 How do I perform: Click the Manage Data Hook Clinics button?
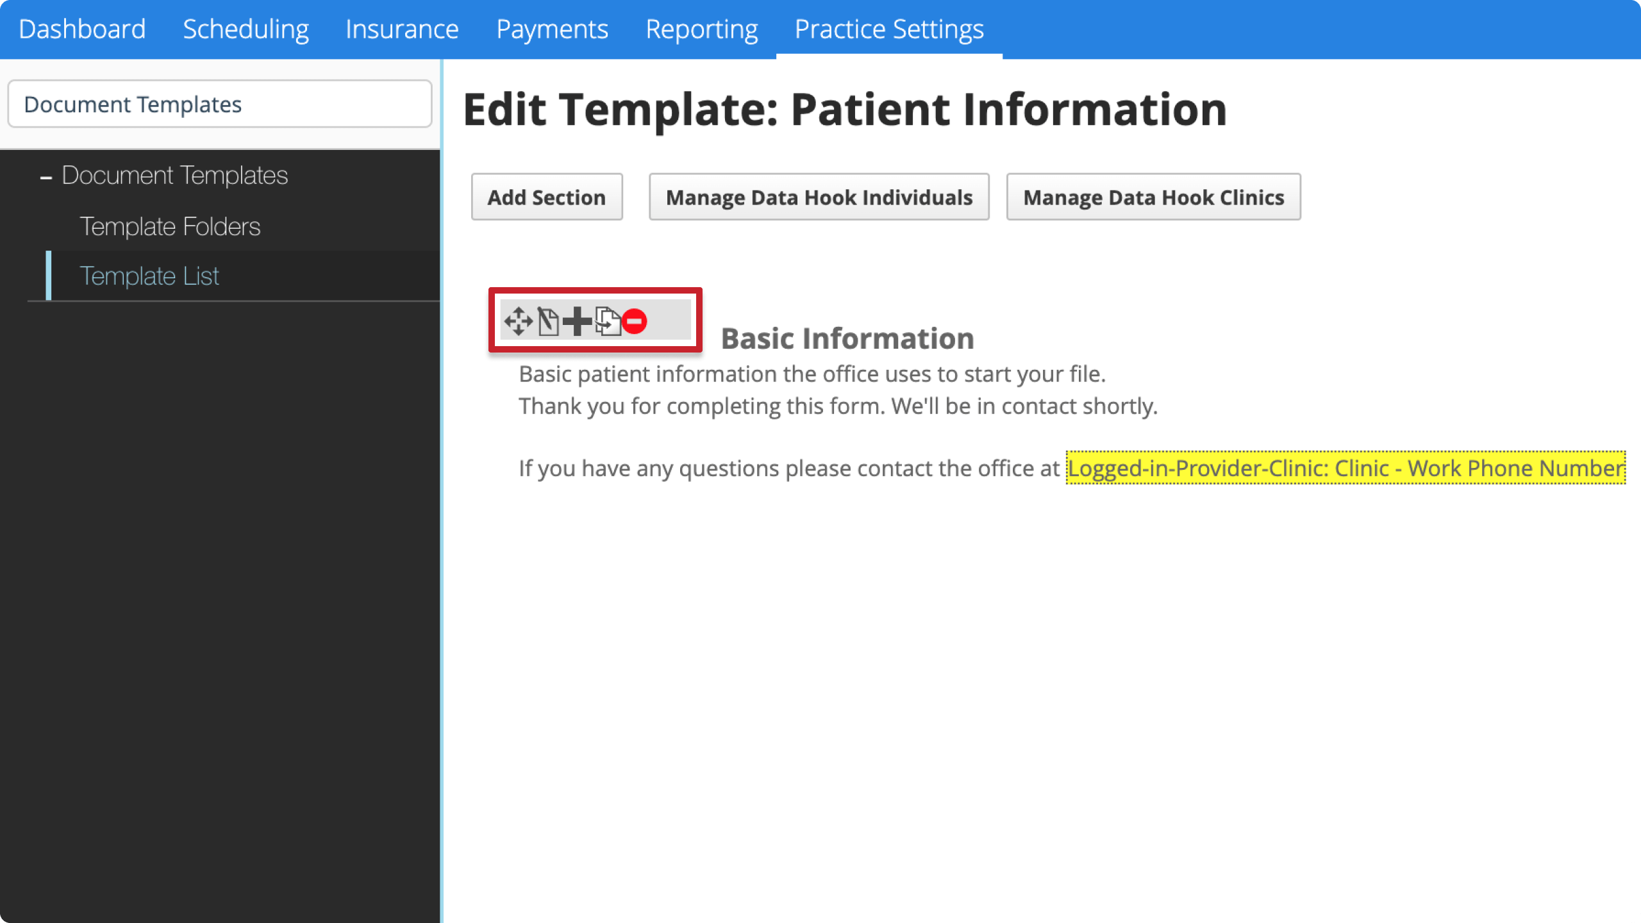(x=1154, y=197)
